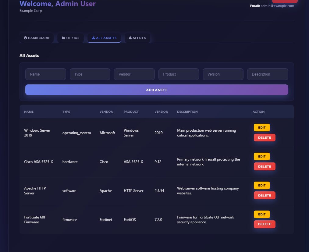309x252 pixels.
Task: Go to the Alerts tab
Action: [x=137, y=38]
